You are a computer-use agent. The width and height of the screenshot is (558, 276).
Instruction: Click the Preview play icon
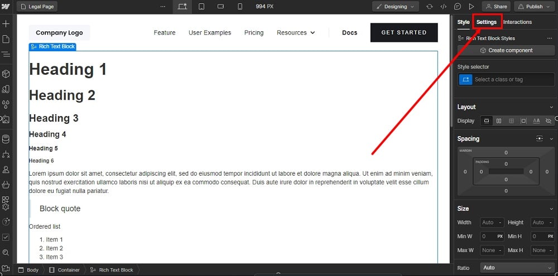tap(472, 7)
